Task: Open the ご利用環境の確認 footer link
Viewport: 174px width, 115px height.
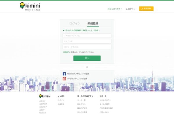Action: point(106,108)
